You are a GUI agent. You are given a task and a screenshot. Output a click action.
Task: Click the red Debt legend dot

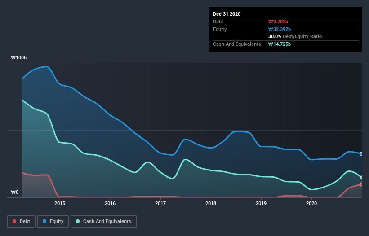tap(14, 221)
